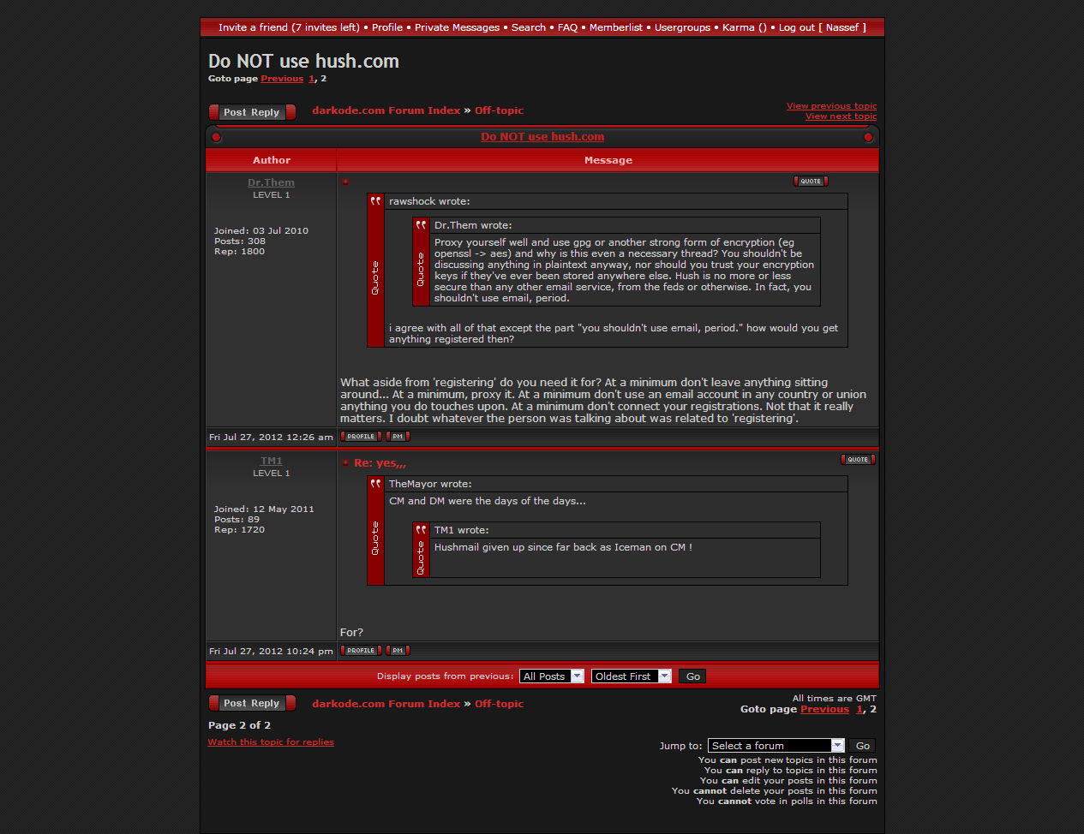Open TM1's profile via Profile icon

tap(361, 651)
